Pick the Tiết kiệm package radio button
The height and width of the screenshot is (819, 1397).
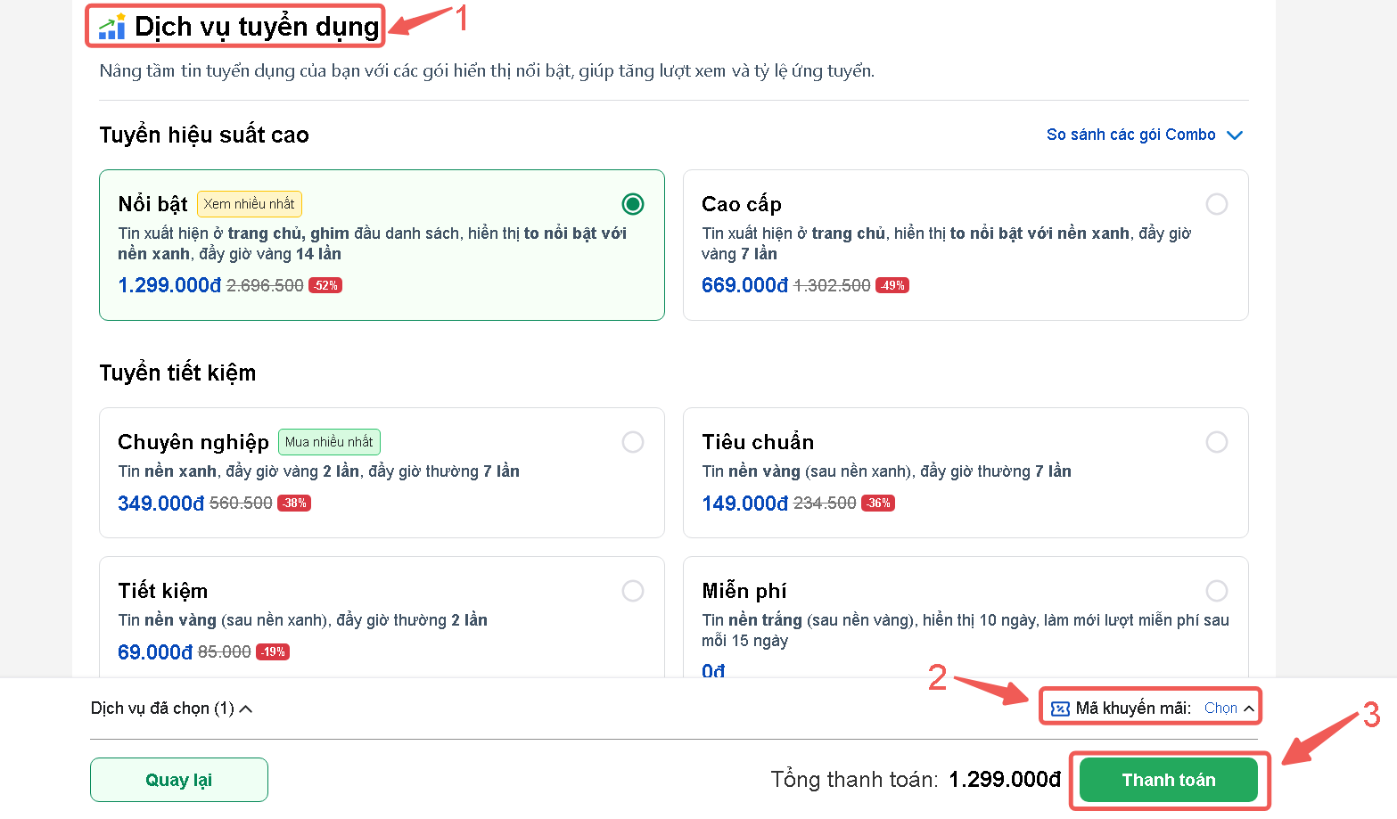click(x=633, y=591)
